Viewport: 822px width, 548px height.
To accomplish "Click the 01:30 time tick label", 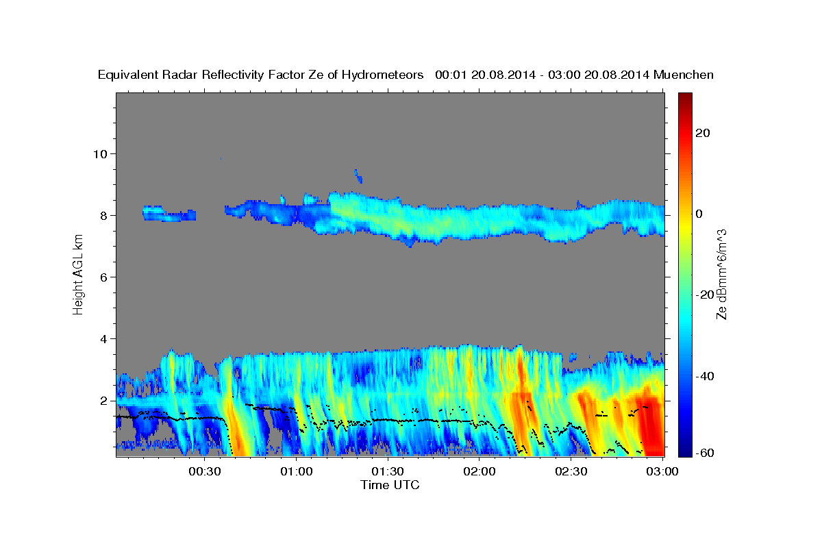I will (388, 471).
